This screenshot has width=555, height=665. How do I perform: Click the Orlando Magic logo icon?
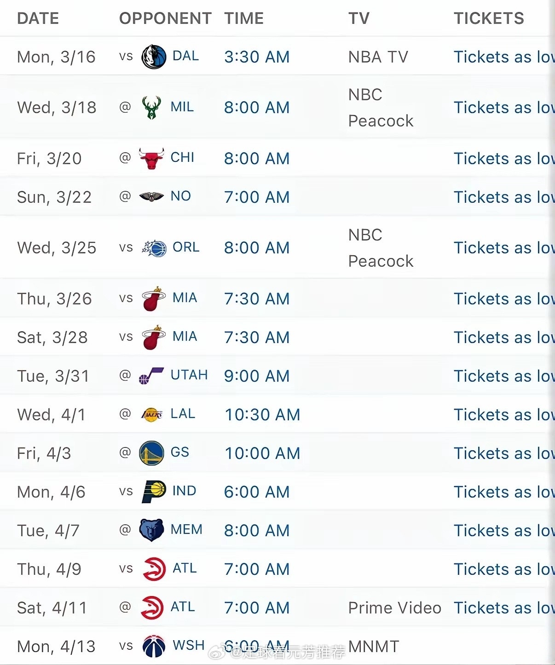point(154,248)
